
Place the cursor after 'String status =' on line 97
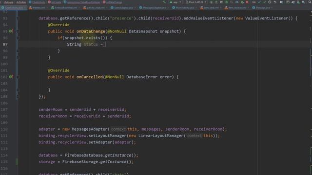pos(105,44)
